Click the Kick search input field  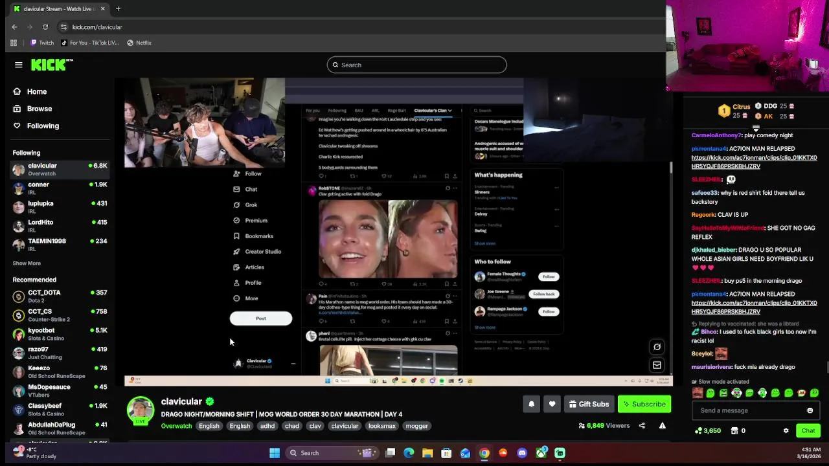pos(416,65)
